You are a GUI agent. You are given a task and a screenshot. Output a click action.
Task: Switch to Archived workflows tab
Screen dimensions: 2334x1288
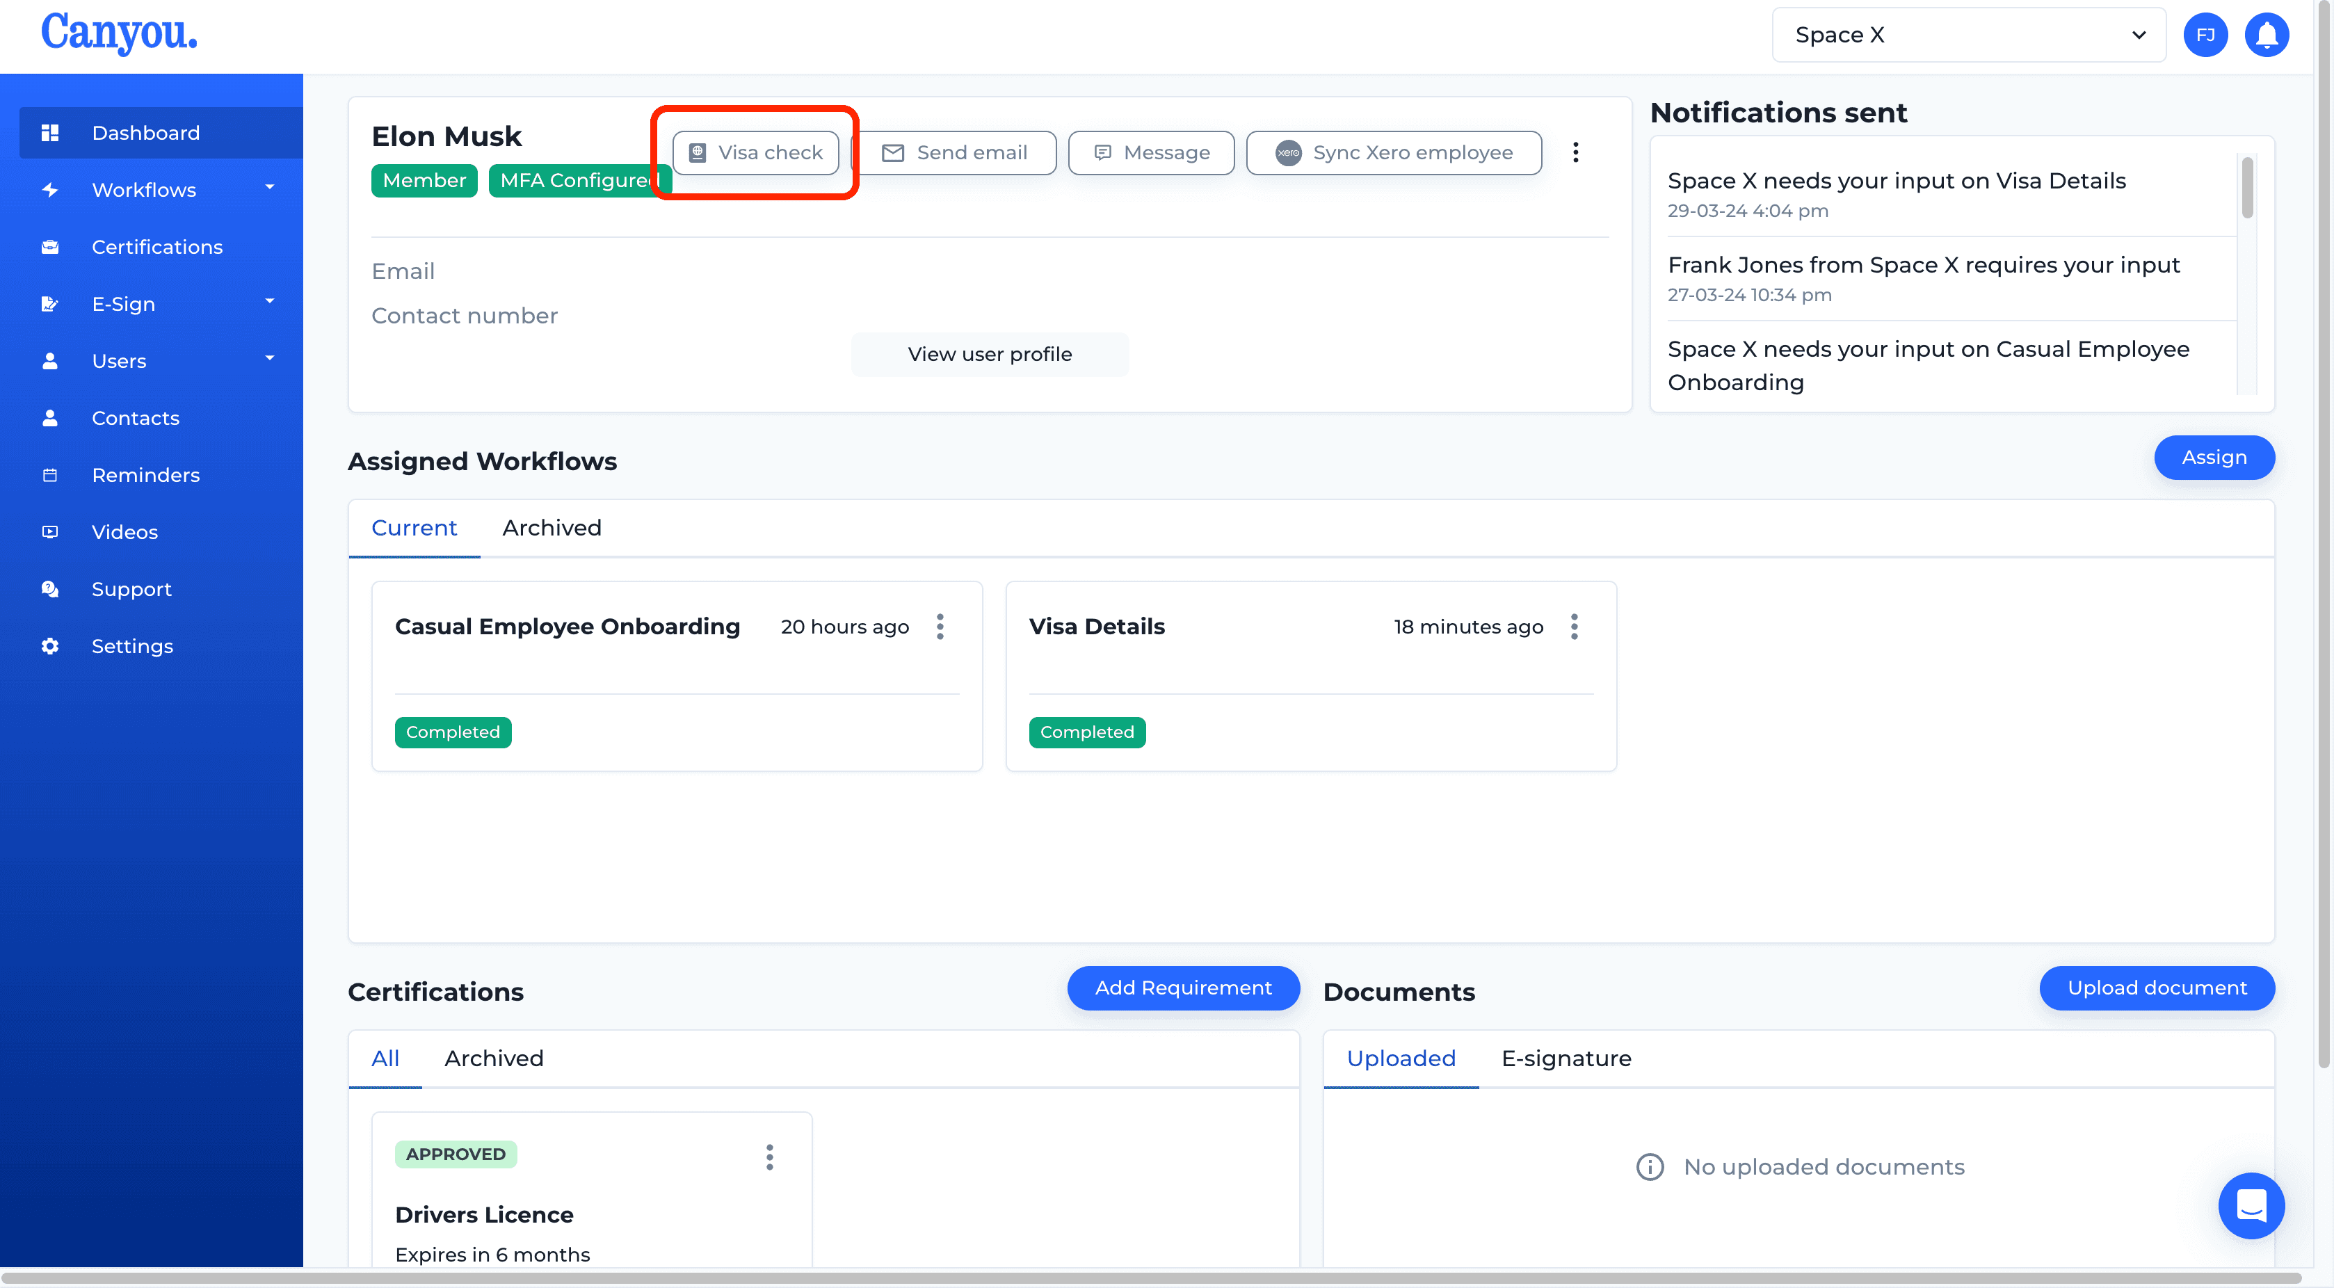[x=552, y=528]
